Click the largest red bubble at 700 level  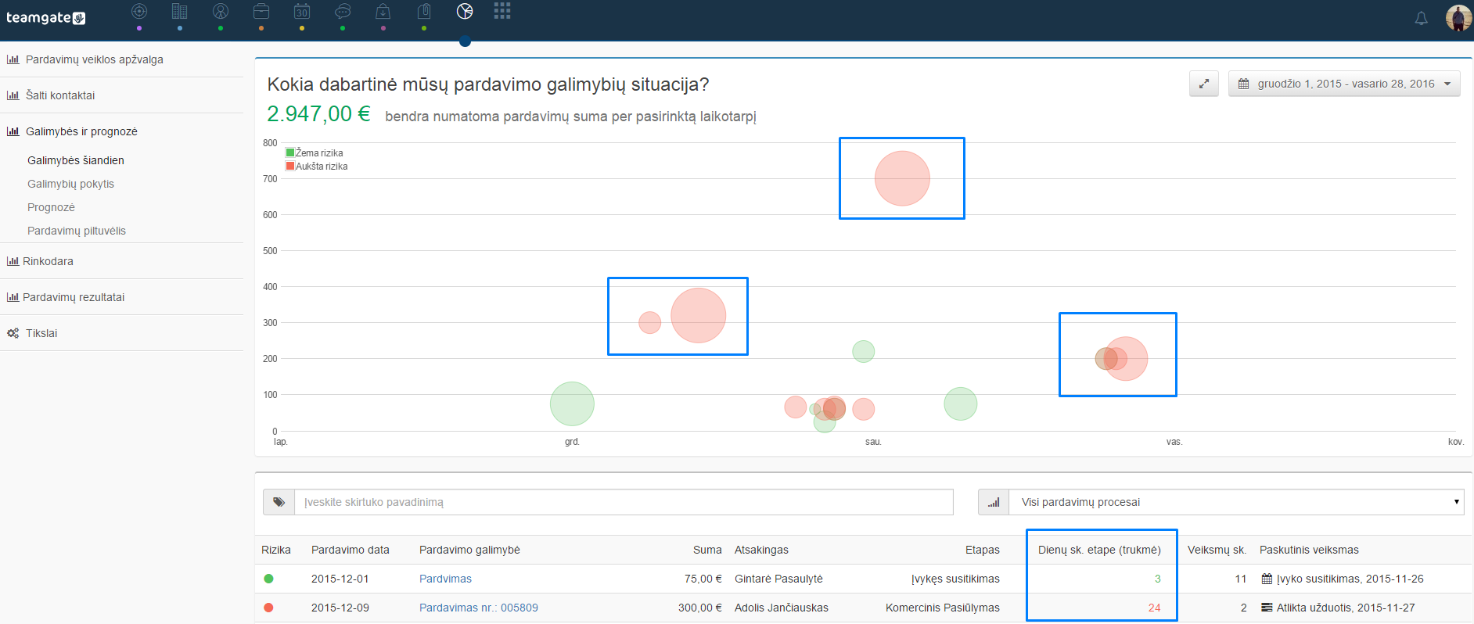(x=902, y=178)
